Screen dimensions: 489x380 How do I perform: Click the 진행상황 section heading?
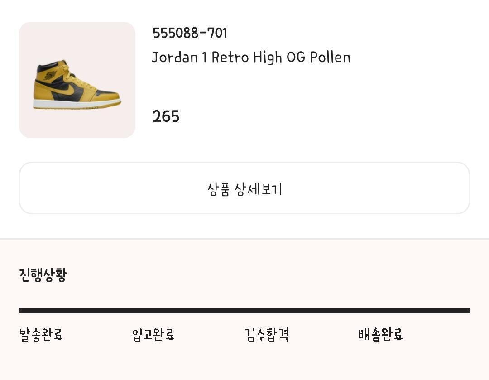coord(43,275)
